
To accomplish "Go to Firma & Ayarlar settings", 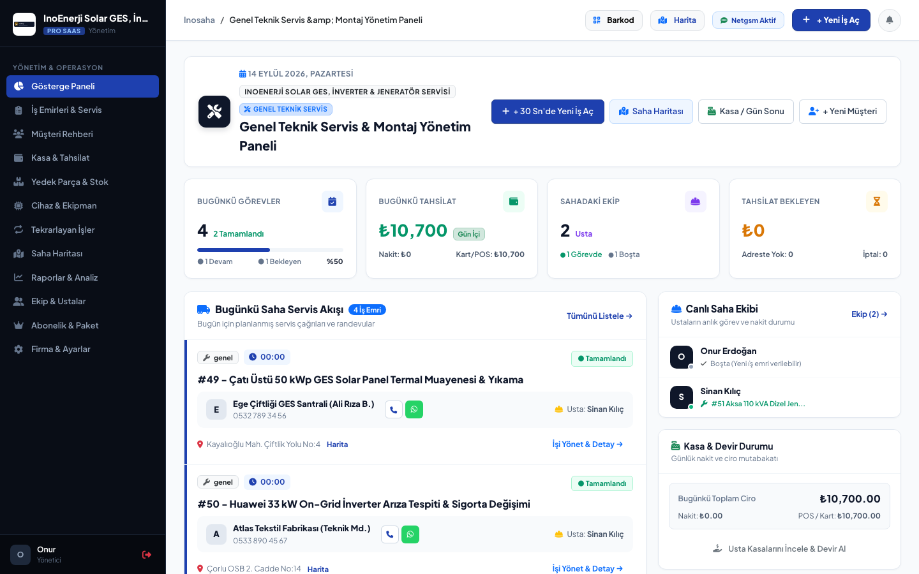I will [82, 350].
